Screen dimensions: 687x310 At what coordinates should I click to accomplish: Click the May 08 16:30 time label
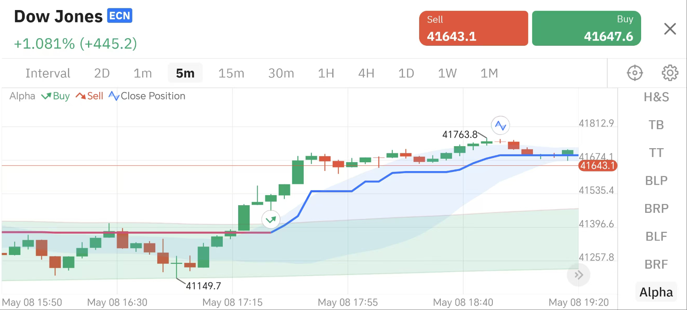pos(117,302)
